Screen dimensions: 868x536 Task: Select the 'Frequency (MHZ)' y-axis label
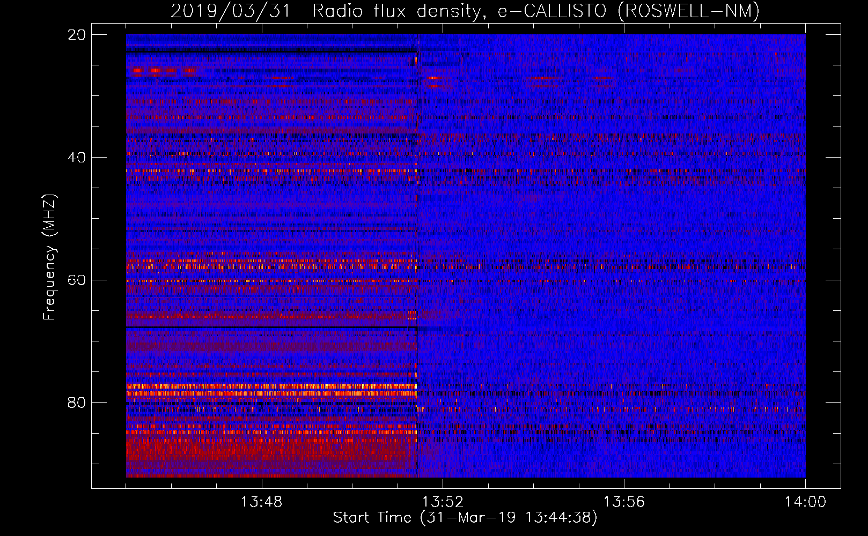click(49, 257)
